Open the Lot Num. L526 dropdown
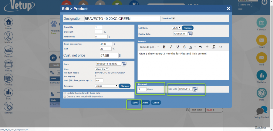 (177, 28)
